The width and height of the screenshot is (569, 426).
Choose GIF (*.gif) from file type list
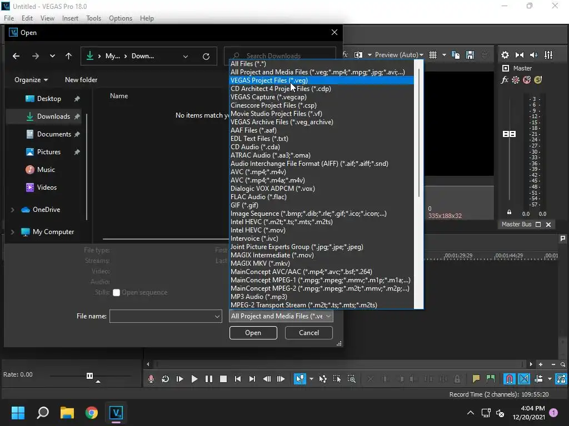[322, 205]
